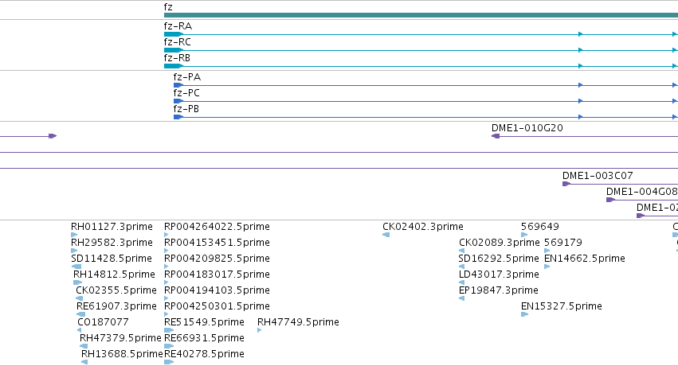Select the LD43017.3prime EST label
This screenshot has height=366, width=678.
pos(499,274)
